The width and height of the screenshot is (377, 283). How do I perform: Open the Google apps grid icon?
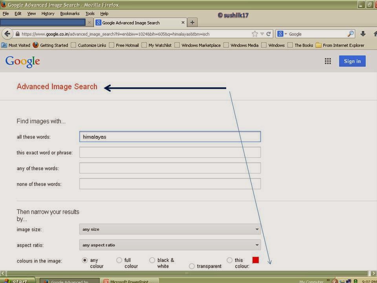[x=328, y=61]
